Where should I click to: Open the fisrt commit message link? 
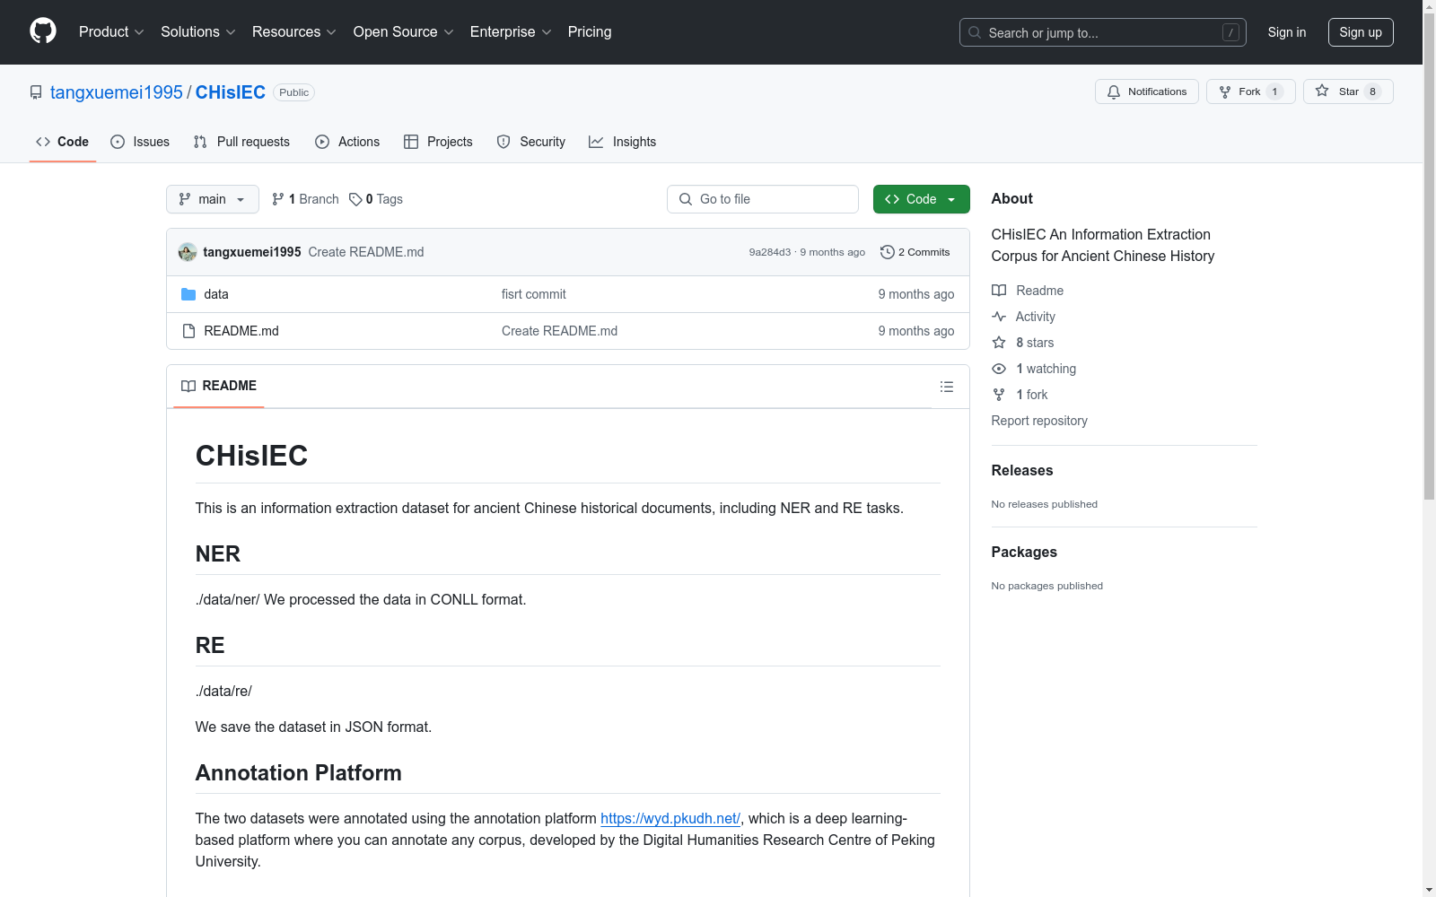pos(534,294)
